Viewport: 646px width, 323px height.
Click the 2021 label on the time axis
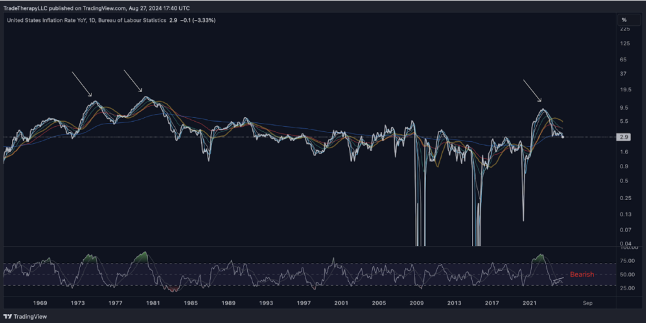pyautogui.click(x=529, y=303)
